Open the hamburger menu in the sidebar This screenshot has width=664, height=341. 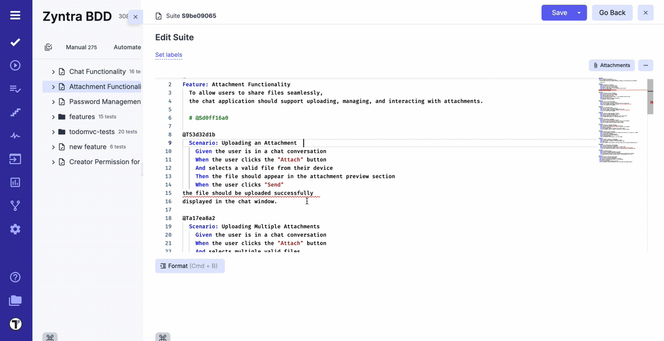[x=15, y=16]
